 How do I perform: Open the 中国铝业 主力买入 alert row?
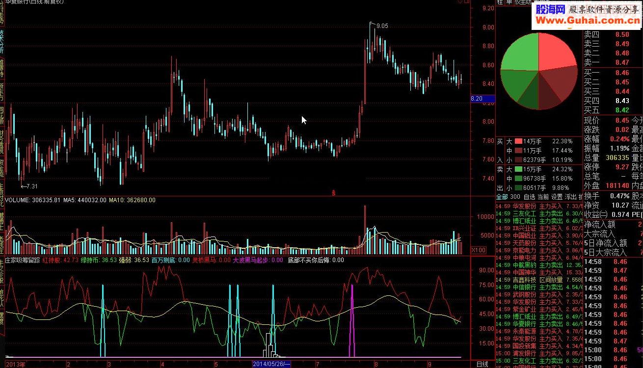click(x=539, y=236)
